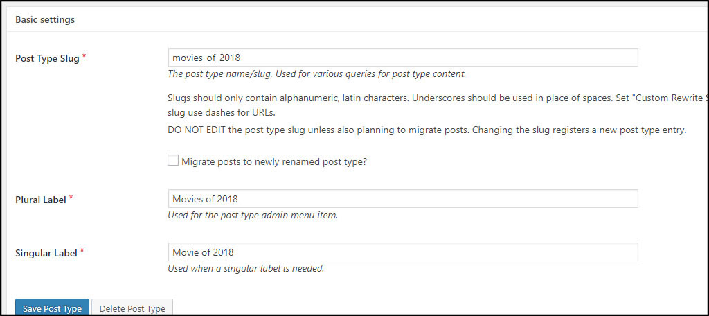Click the Singular Label field label
This screenshot has width=709, height=316.
click(46, 254)
